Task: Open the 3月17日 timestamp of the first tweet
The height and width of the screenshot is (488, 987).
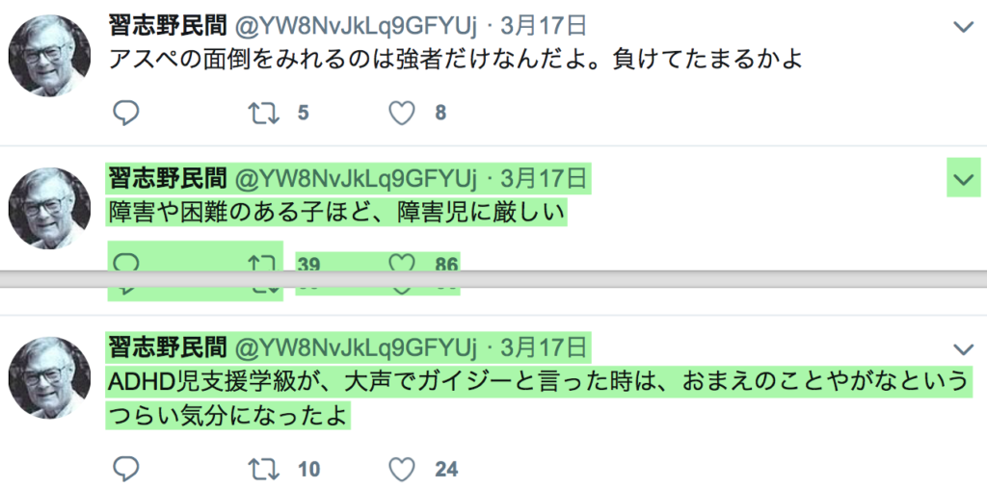Action: [544, 26]
